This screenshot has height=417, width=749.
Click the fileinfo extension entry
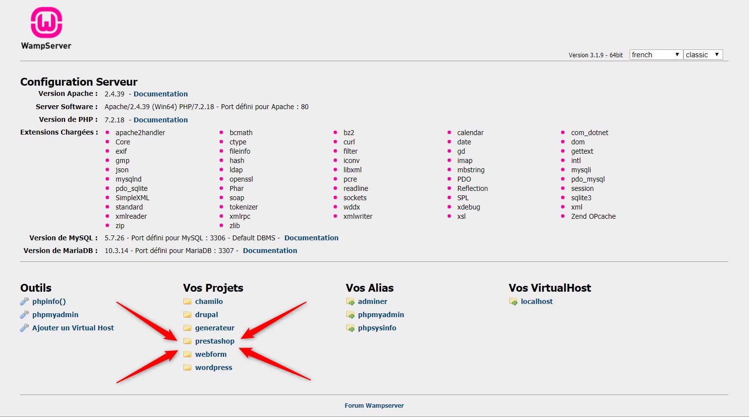click(x=240, y=151)
